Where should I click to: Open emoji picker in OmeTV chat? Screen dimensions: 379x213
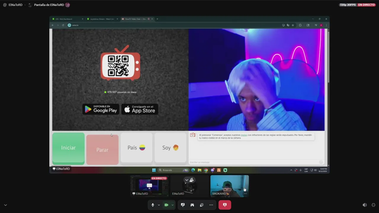pyautogui.click(x=321, y=162)
